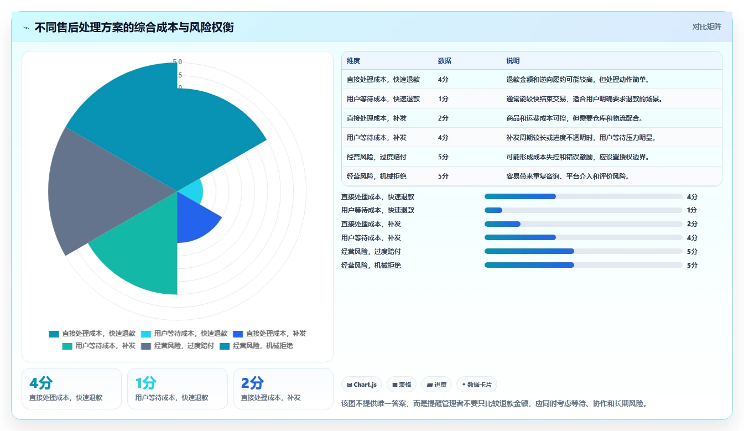744x431 pixels.
Task: Open the 2分 直接处理成本补发 data card
Action: [x=283, y=388]
